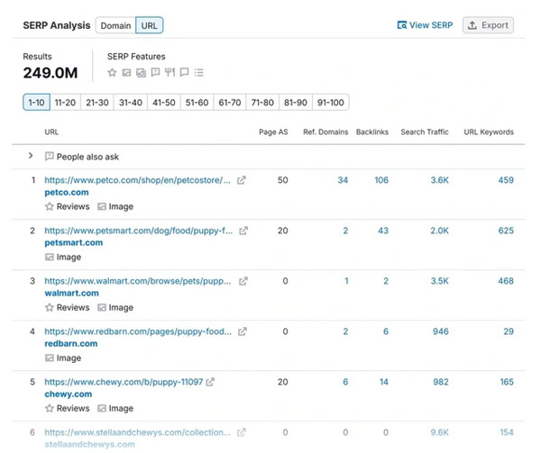Screen dimensions: 541x453
Task: Open petco.com URL via external link icon
Action: 242,180
